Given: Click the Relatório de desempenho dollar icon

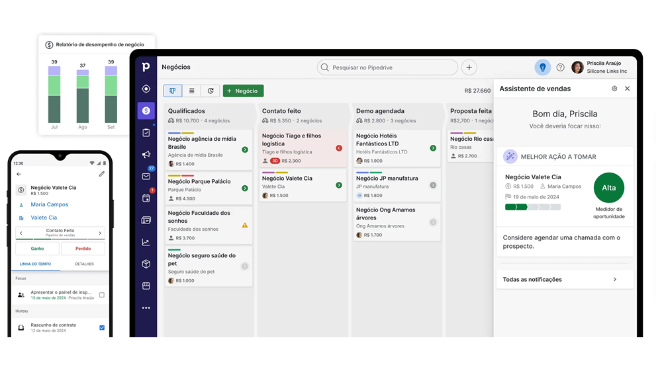Looking at the screenshot, I should [x=49, y=45].
